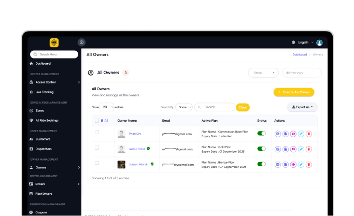Click verified shield badge next to Jonson Marvin
The width and height of the screenshot is (354, 216).
(x=152, y=164)
